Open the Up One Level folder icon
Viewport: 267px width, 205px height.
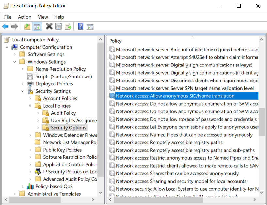click(27, 26)
